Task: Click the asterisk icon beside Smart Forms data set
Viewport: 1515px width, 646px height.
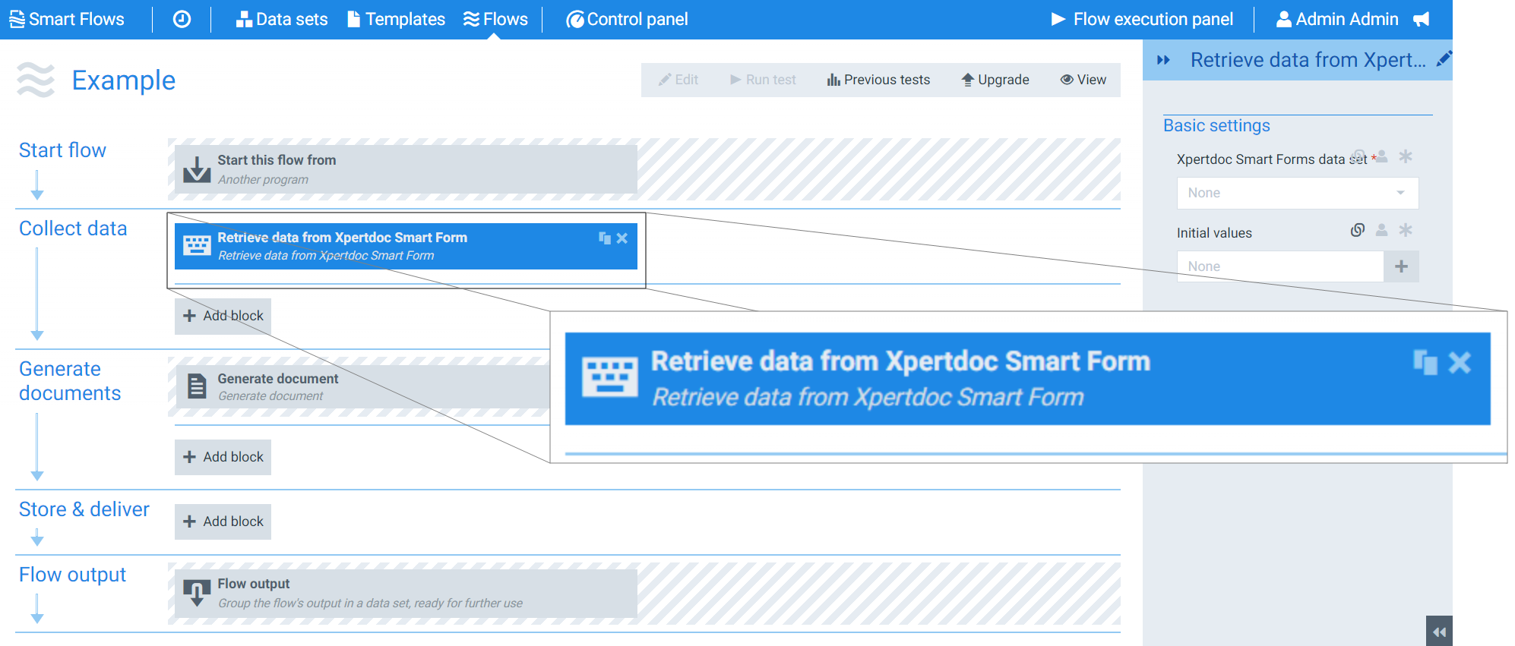Action: click(1406, 156)
